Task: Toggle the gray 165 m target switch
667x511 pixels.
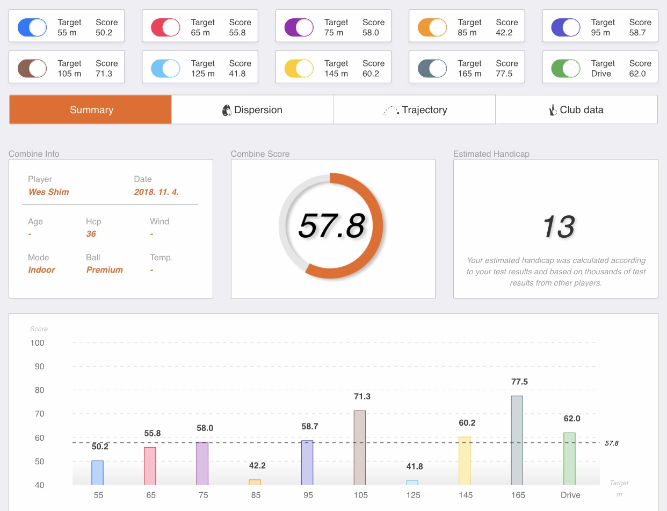Action: [432, 69]
